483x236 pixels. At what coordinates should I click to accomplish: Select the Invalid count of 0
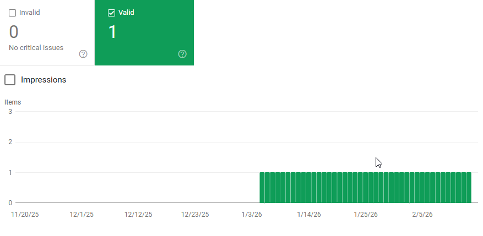[x=14, y=32]
